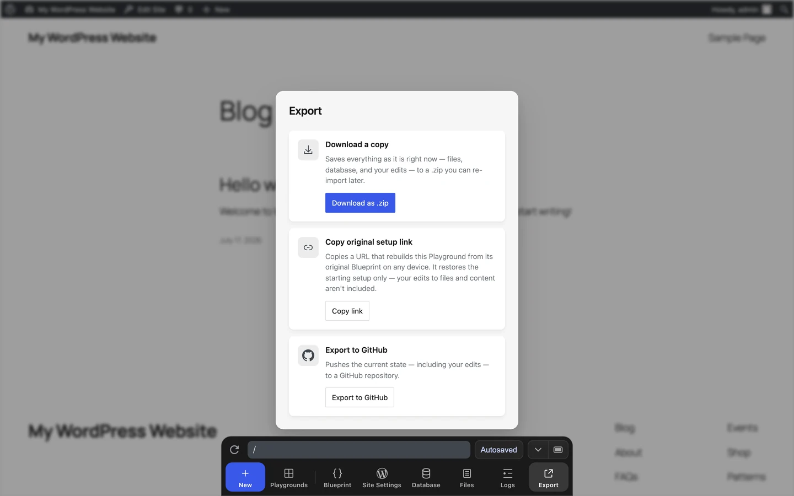Click the chain link icon
The image size is (794, 496).
[308, 247]
